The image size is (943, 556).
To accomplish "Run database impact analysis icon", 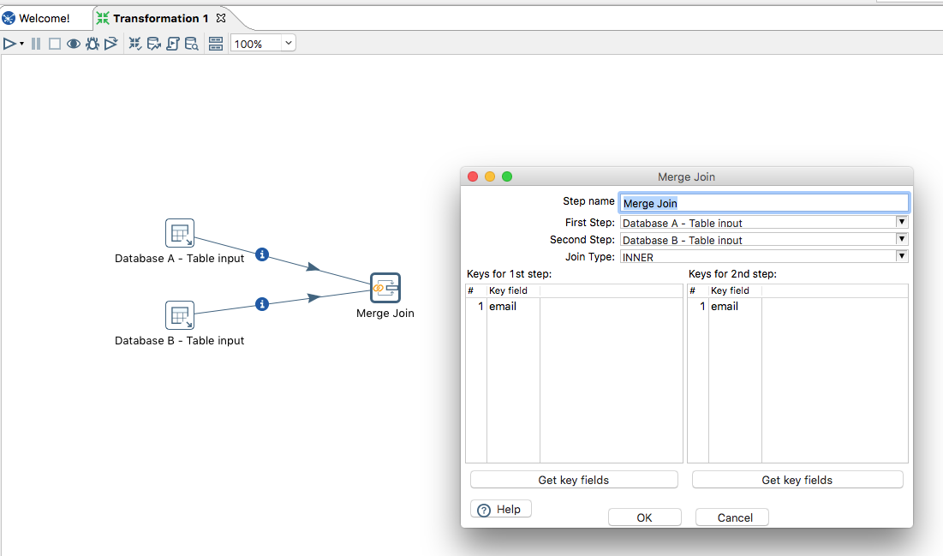I will coord(154,44).
